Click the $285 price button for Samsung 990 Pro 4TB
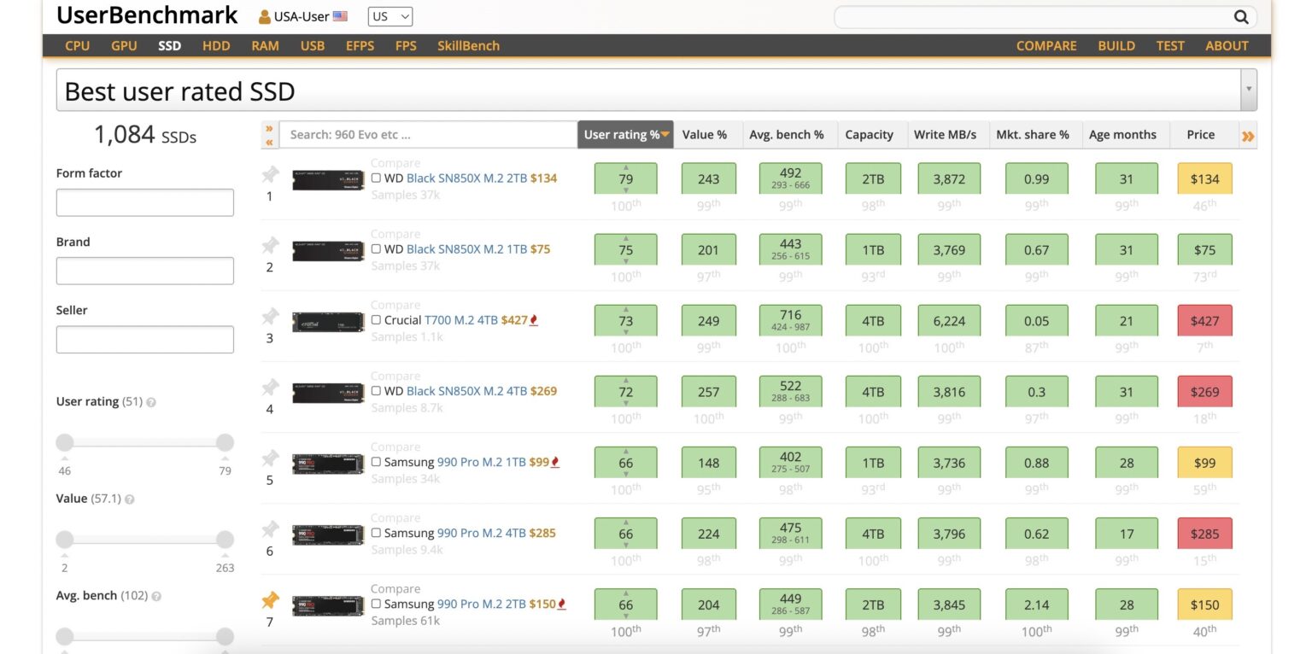The height and width of the screenshot is (654, 1312). pyautogui.click(x=1204, y=534)
